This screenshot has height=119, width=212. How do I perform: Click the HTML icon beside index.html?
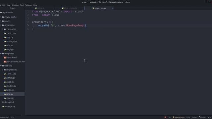pyautogui.click(x=5, y=58)
